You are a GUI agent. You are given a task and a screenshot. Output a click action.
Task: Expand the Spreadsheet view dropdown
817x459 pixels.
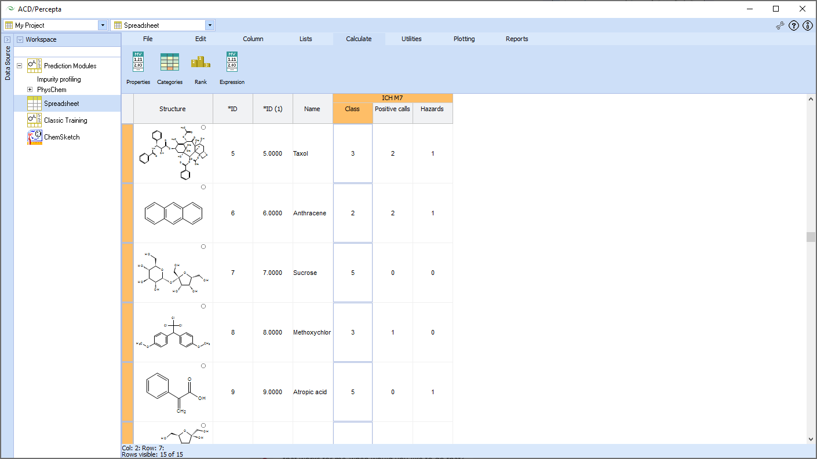point(210,25)
